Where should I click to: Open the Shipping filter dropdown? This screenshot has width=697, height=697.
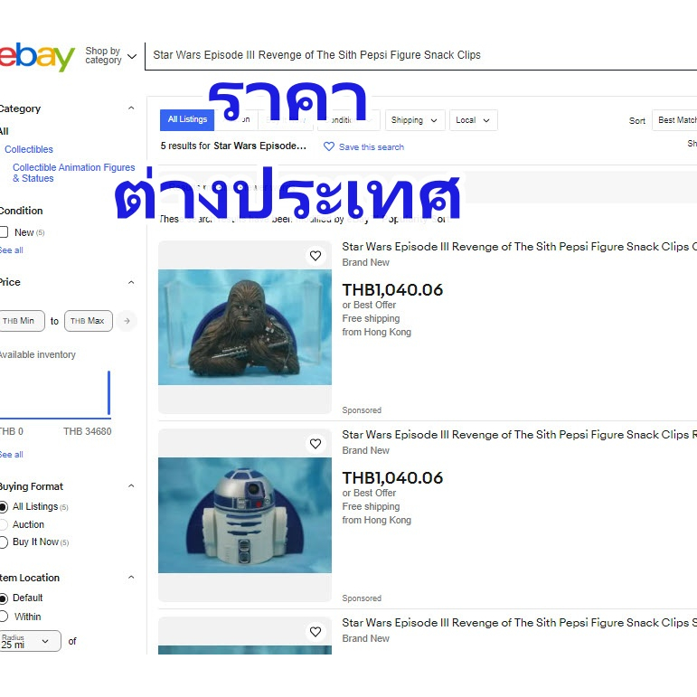click(415, 120)
